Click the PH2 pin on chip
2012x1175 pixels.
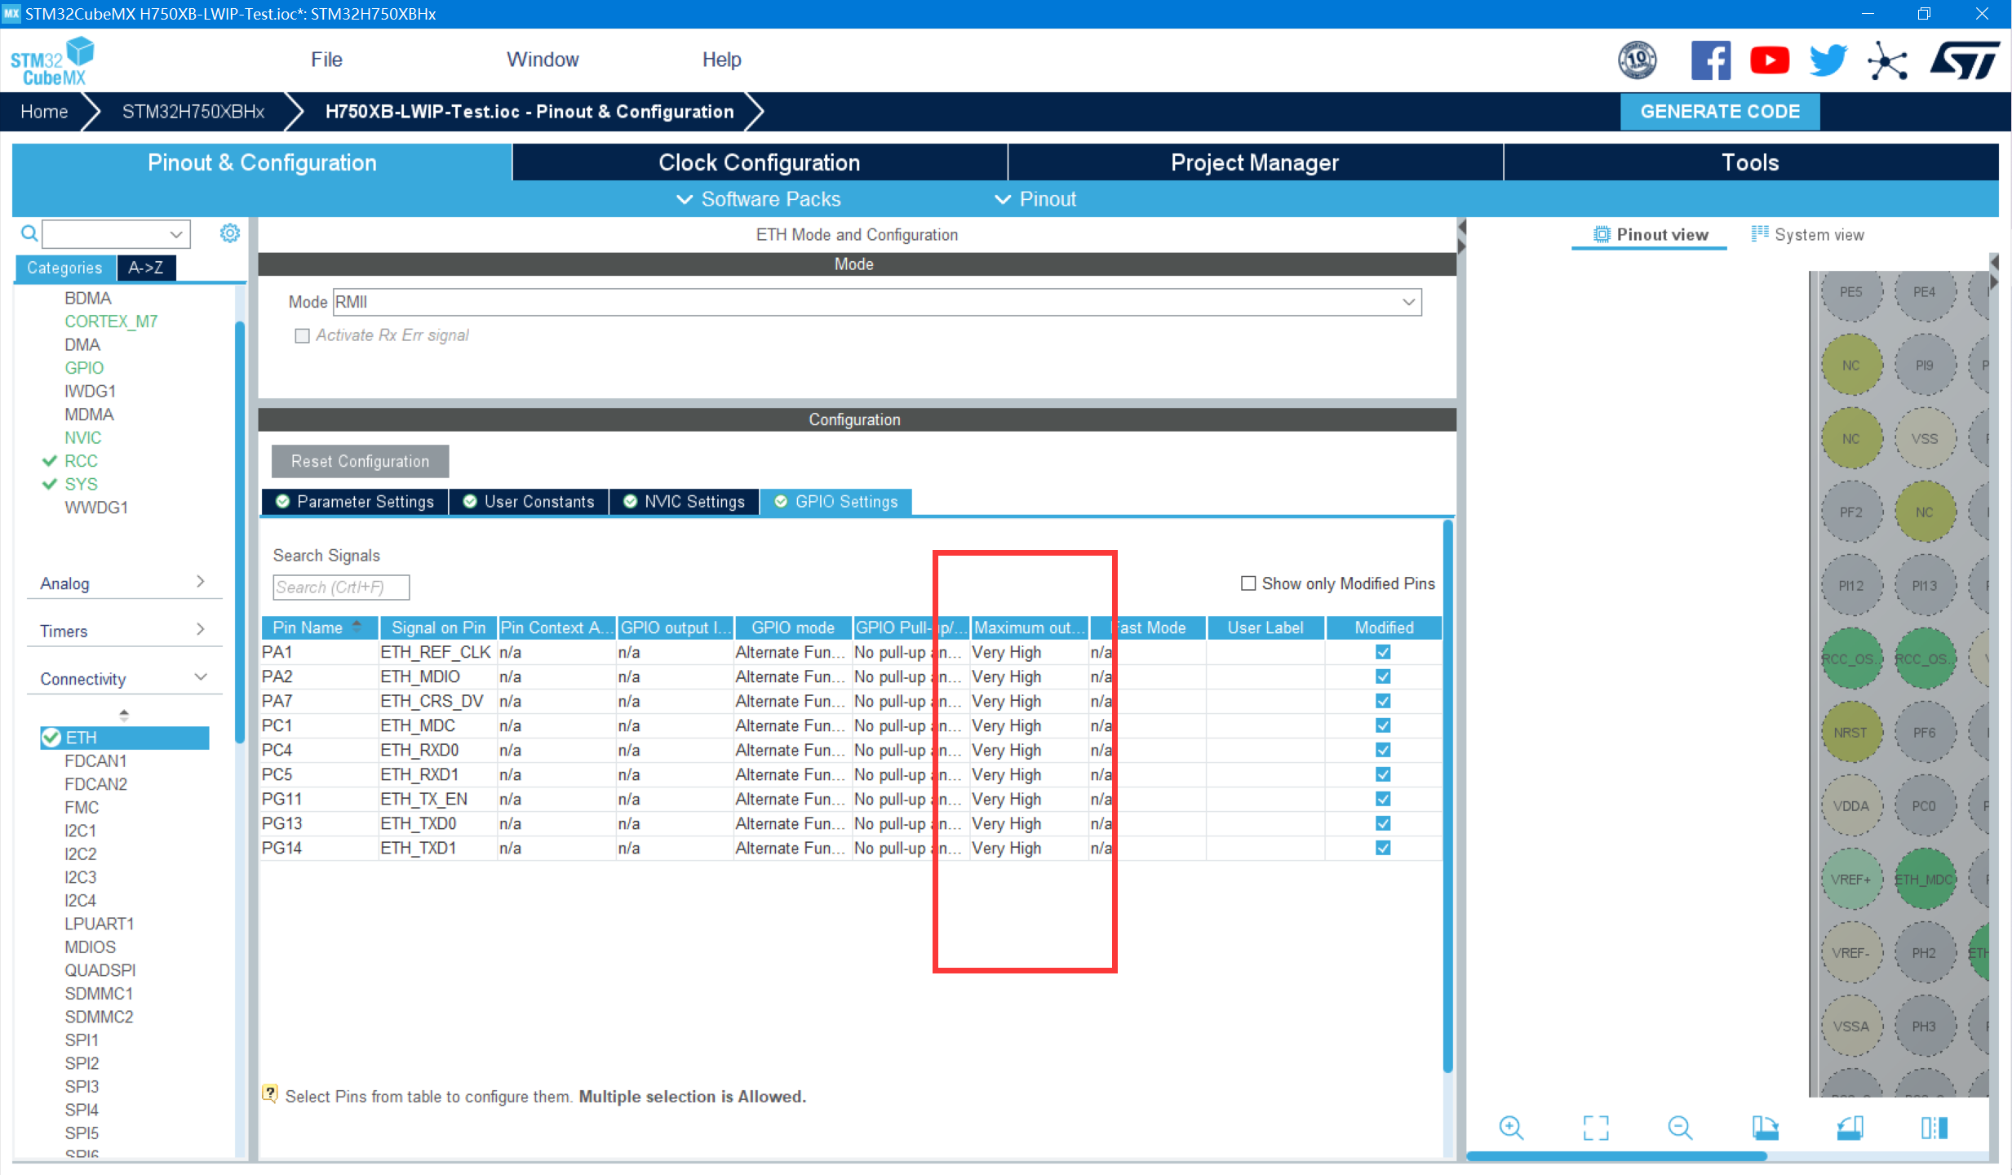[x=1924, y=952]
